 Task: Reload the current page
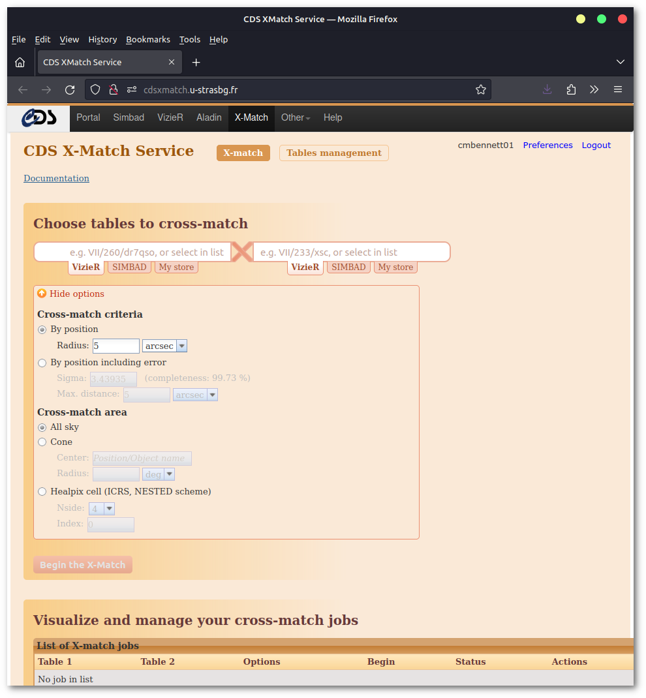70,90
